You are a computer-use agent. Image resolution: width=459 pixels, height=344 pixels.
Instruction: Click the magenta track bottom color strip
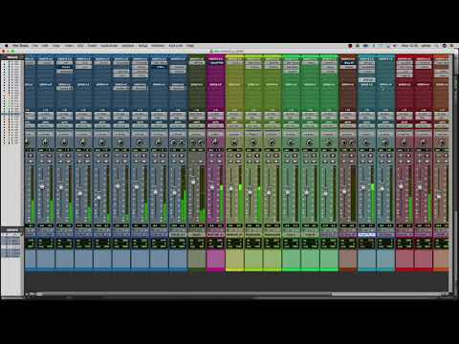216,269
